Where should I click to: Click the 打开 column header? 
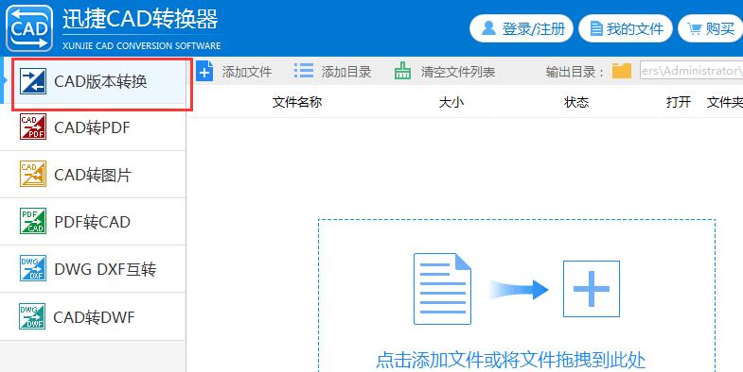click(x=679, y=102)
